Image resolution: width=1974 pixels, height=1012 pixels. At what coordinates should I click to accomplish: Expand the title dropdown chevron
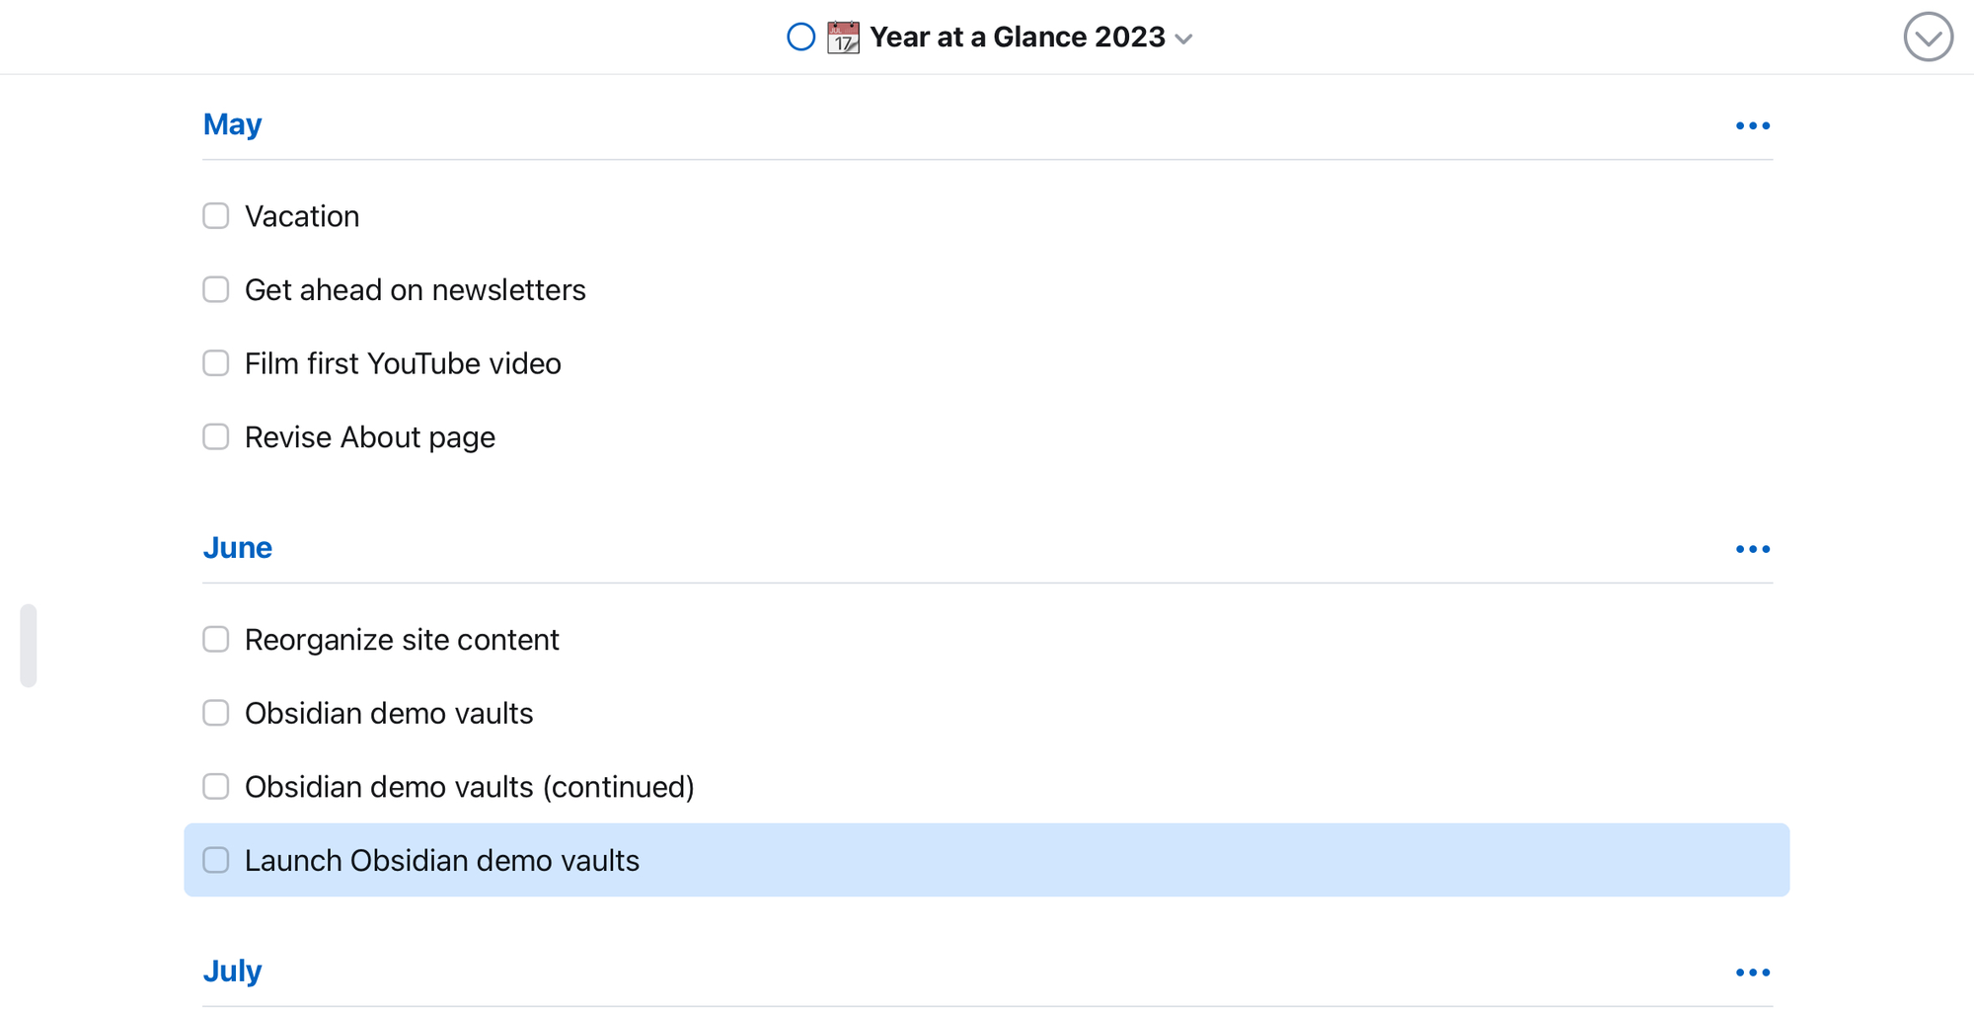(1184, 39)
